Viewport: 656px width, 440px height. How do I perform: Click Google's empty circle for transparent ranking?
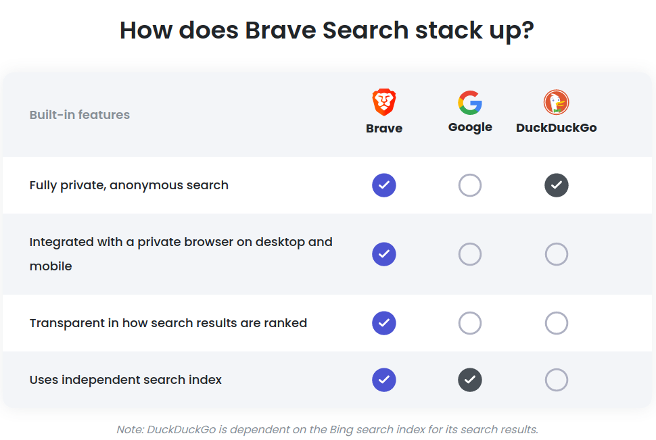pyautogui.click(x=470, y=323)
